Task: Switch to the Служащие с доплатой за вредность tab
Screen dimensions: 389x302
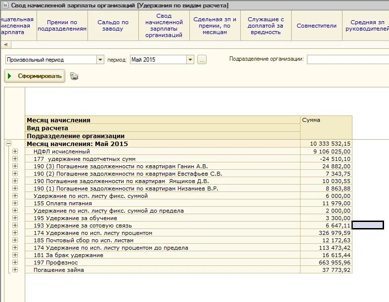Action: point(266,26)
